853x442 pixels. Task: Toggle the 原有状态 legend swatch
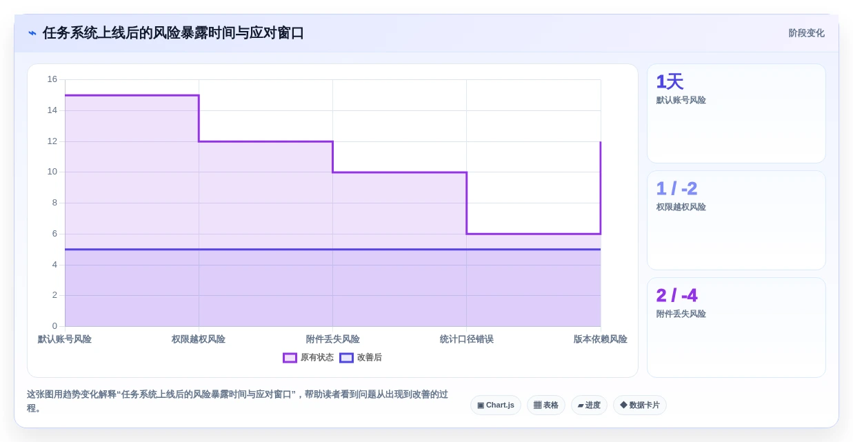coord(290,358)
